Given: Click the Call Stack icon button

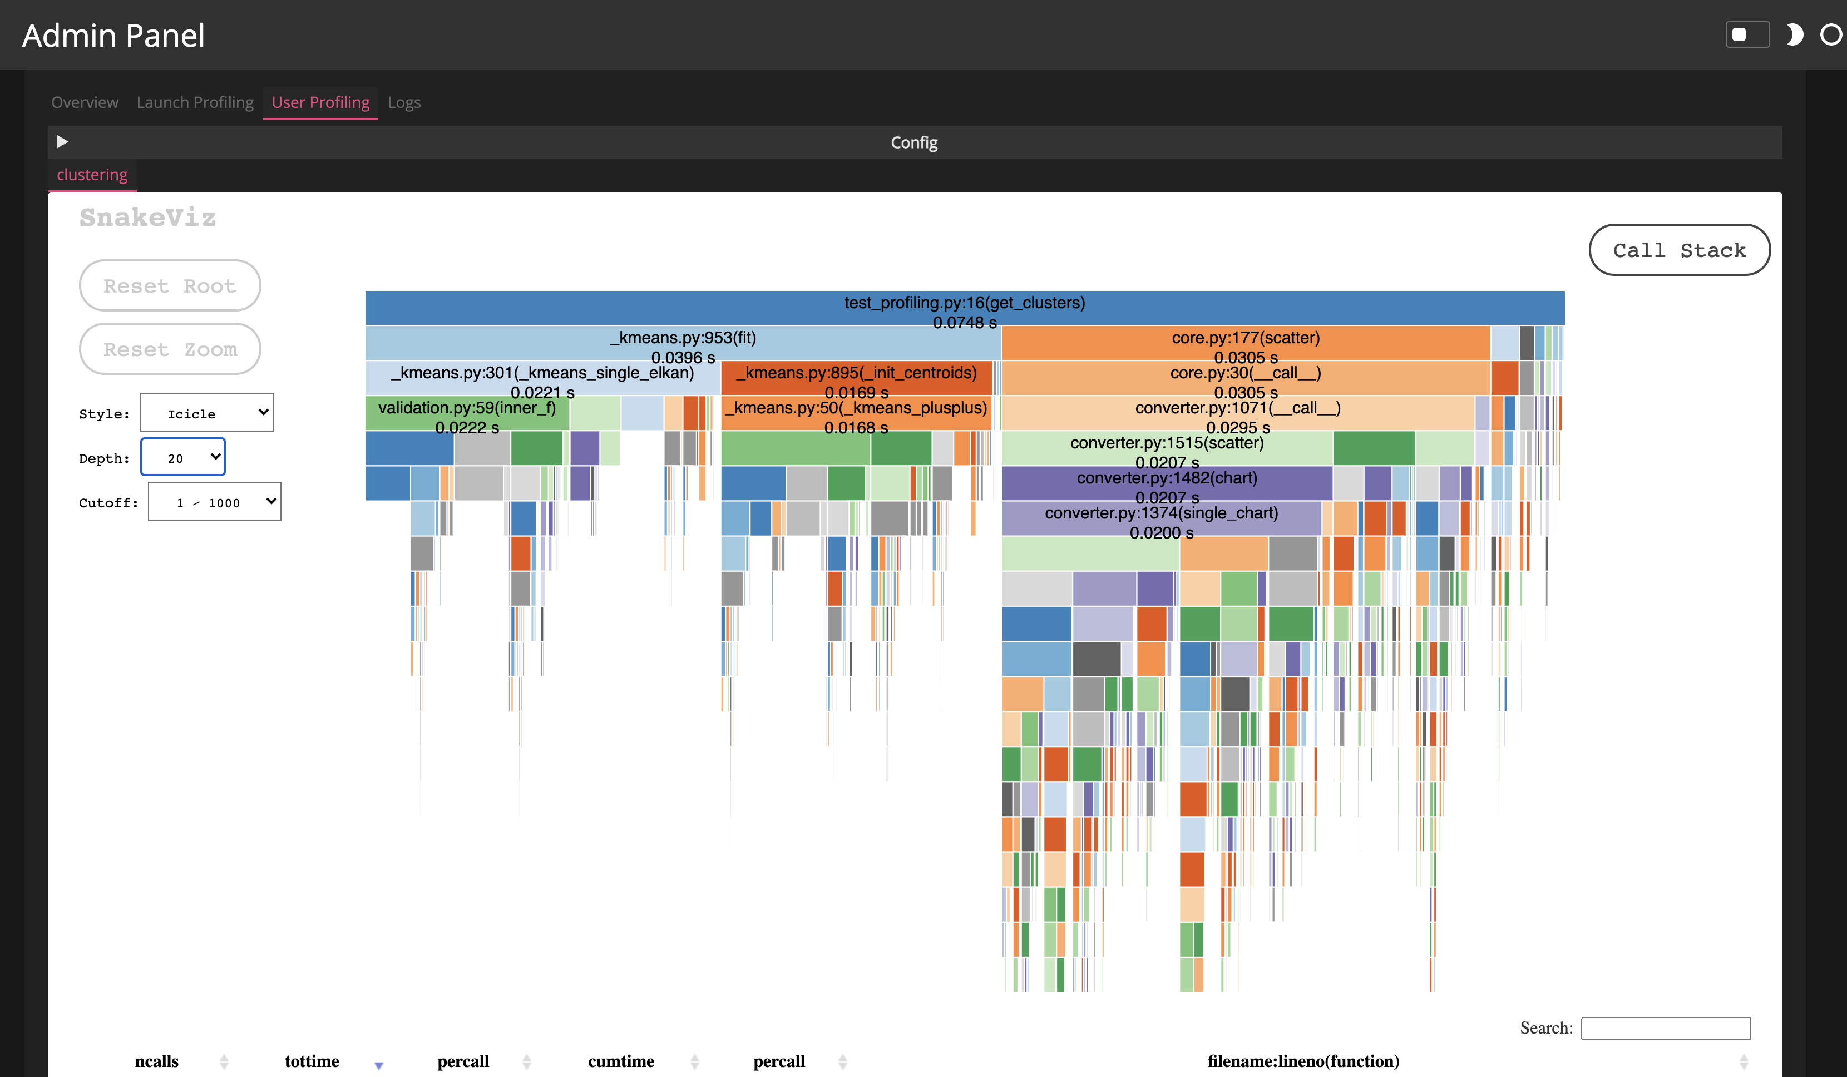Looking at the screenshot, I should tap(1679, 250).
